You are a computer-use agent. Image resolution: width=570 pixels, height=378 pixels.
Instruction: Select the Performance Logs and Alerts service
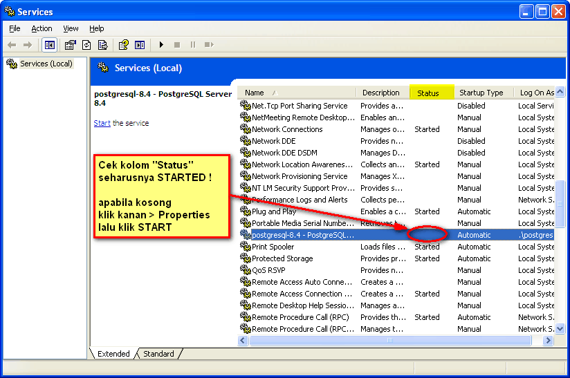pos(396,200)
